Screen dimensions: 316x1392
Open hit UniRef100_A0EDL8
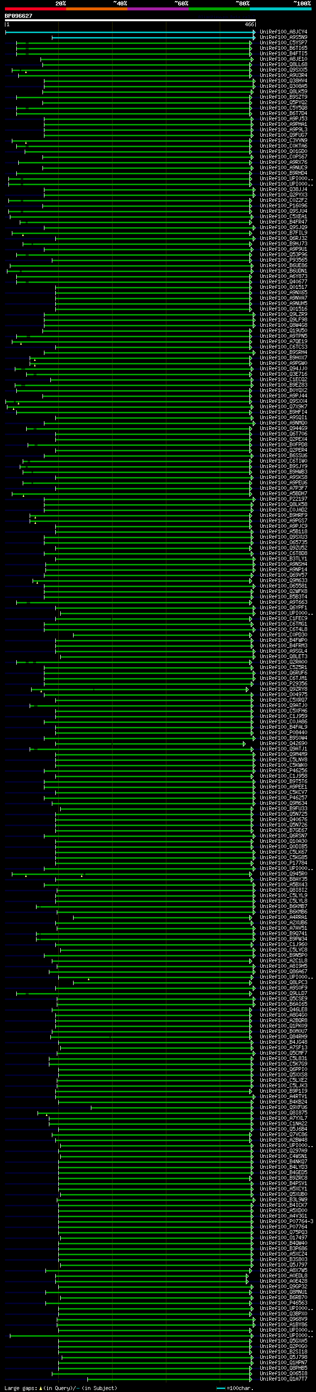pyautogui.click(x=283, y=1276)
